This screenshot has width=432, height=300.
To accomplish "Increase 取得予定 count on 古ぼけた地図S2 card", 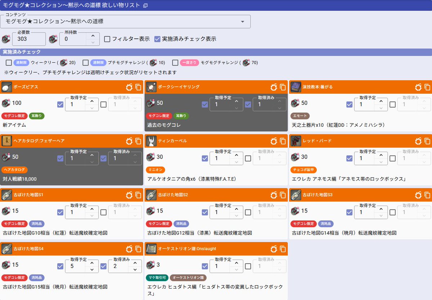I will 236,209.
